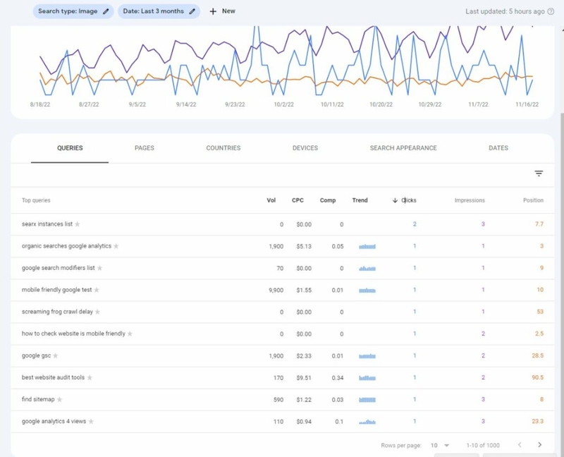Edit the Date: Last 3 months pencil
564x457 pixels.
click(192, 11)
